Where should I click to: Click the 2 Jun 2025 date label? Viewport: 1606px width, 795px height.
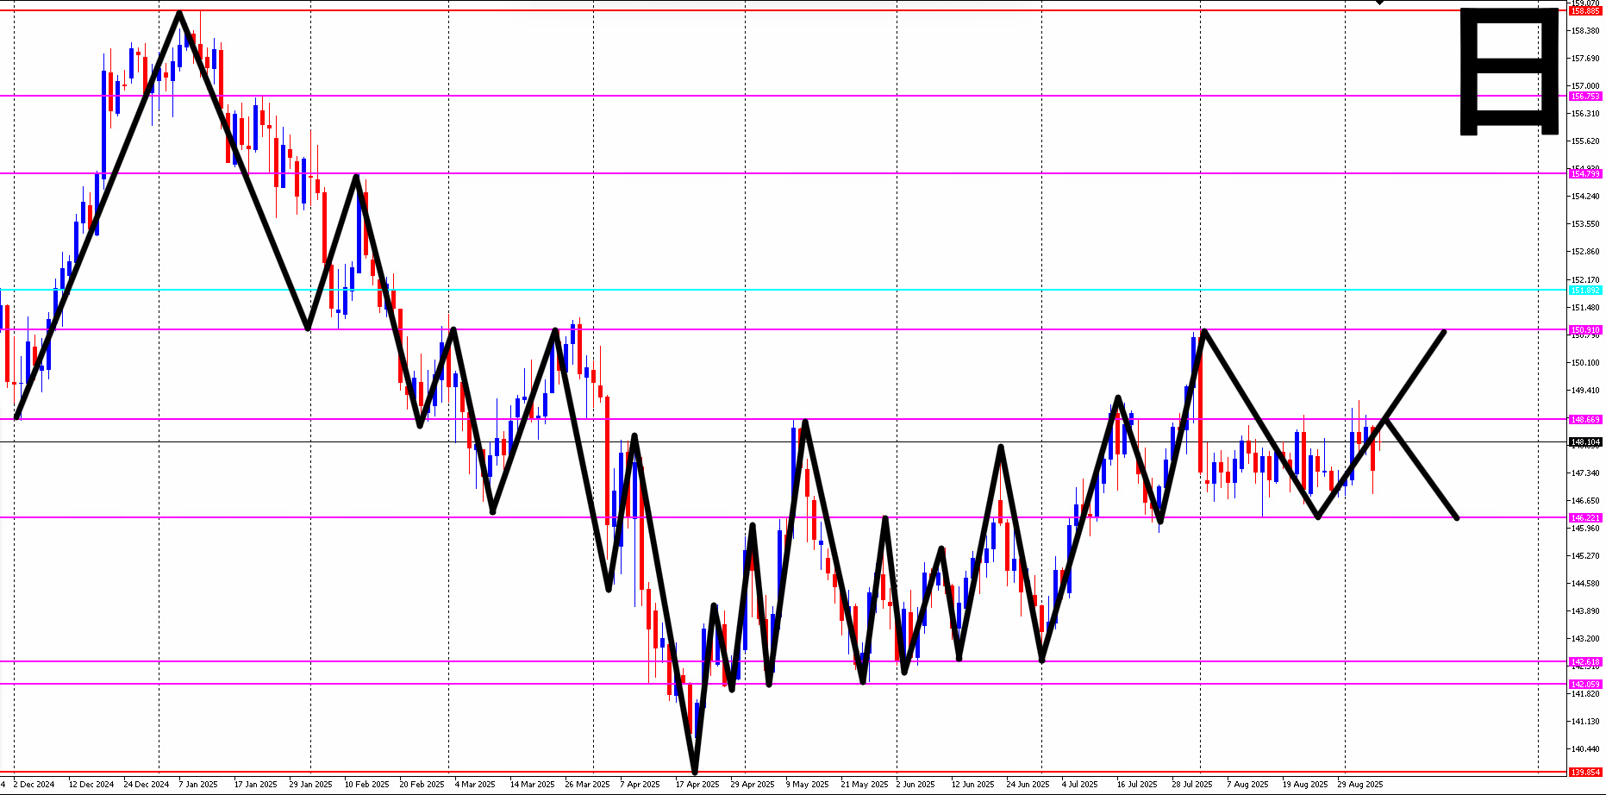coord(915,785)
